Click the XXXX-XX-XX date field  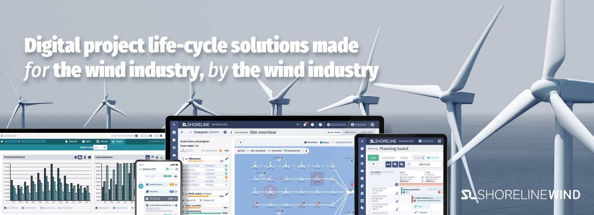424,164
